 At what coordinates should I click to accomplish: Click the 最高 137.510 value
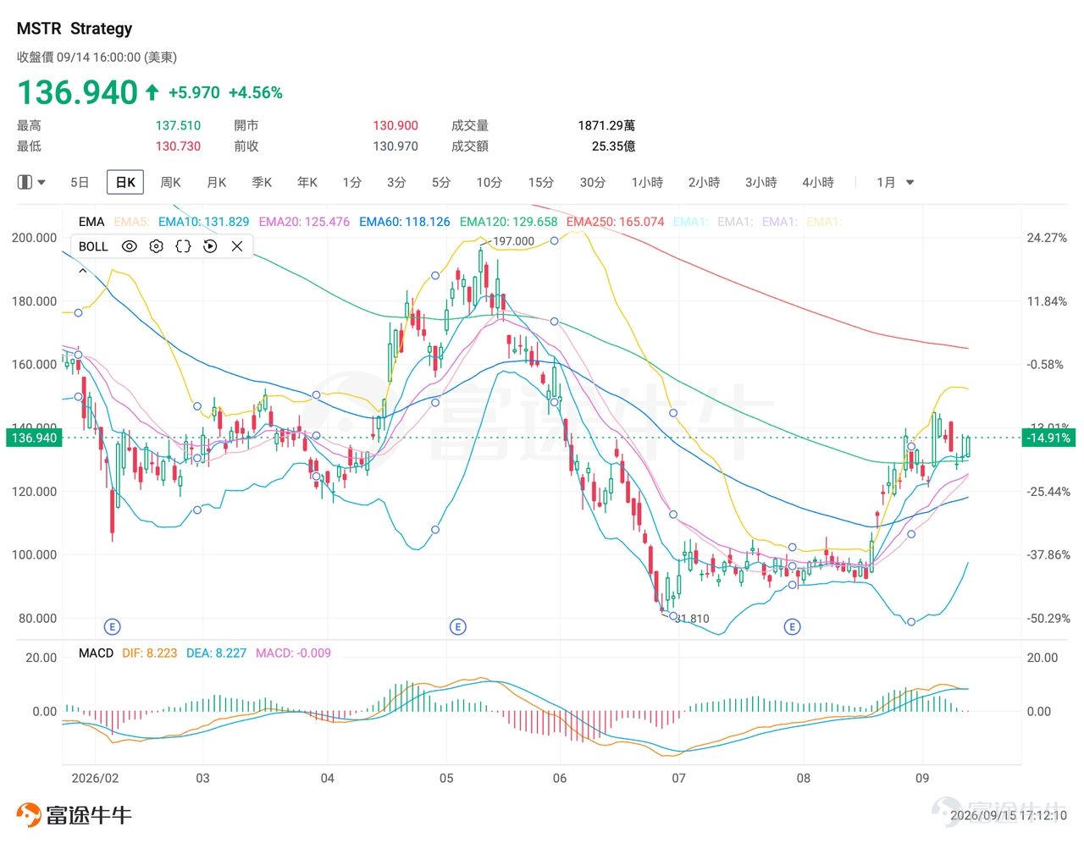pos(178,125)
